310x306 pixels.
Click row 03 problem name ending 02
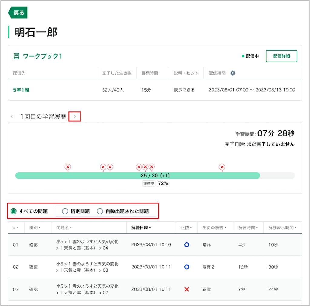tap(87, 289)
